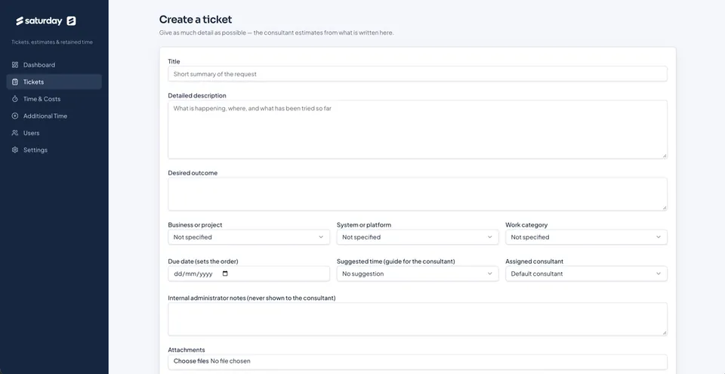Click the 'No file chosen' text
The image size is (725, 374).
coord(230,361)
